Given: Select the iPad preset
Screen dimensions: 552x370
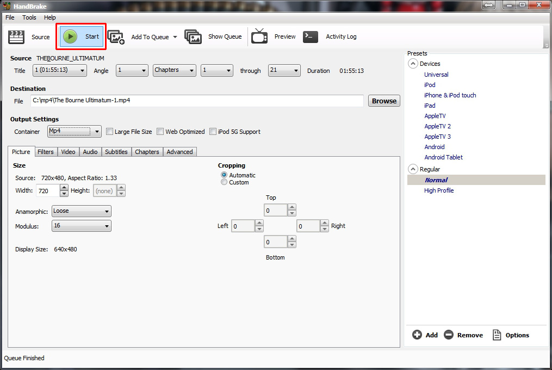Looking at the screenshot, I should (430, 106).
